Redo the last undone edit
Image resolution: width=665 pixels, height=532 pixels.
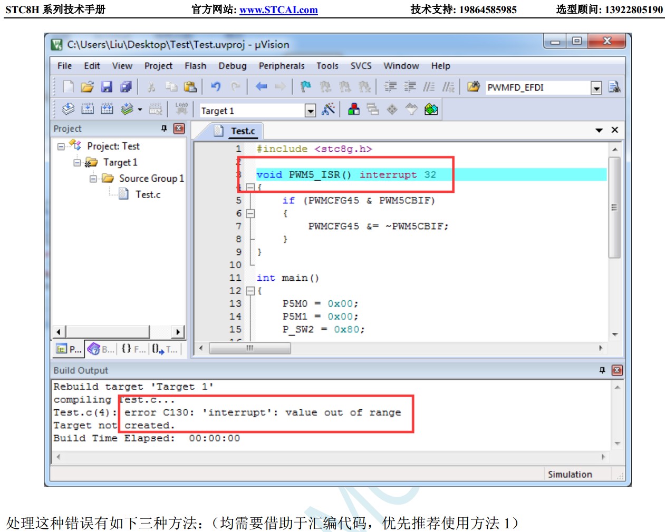coord(235,87)
